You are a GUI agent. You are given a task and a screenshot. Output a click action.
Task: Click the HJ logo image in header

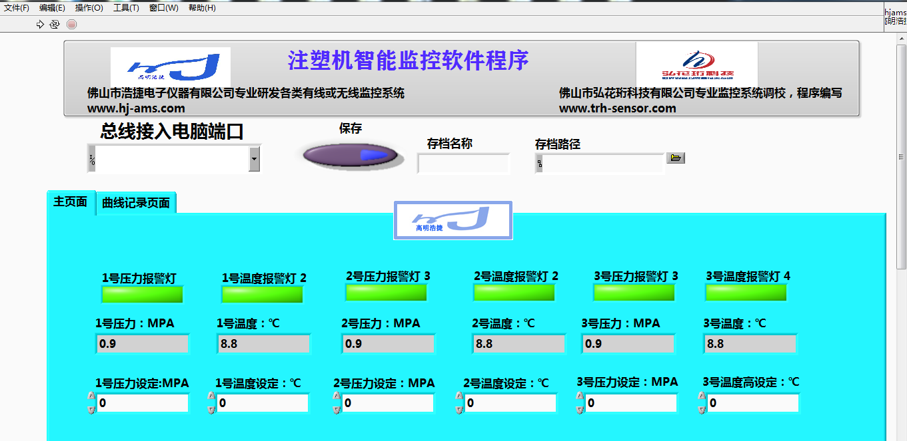click(171, 67)
